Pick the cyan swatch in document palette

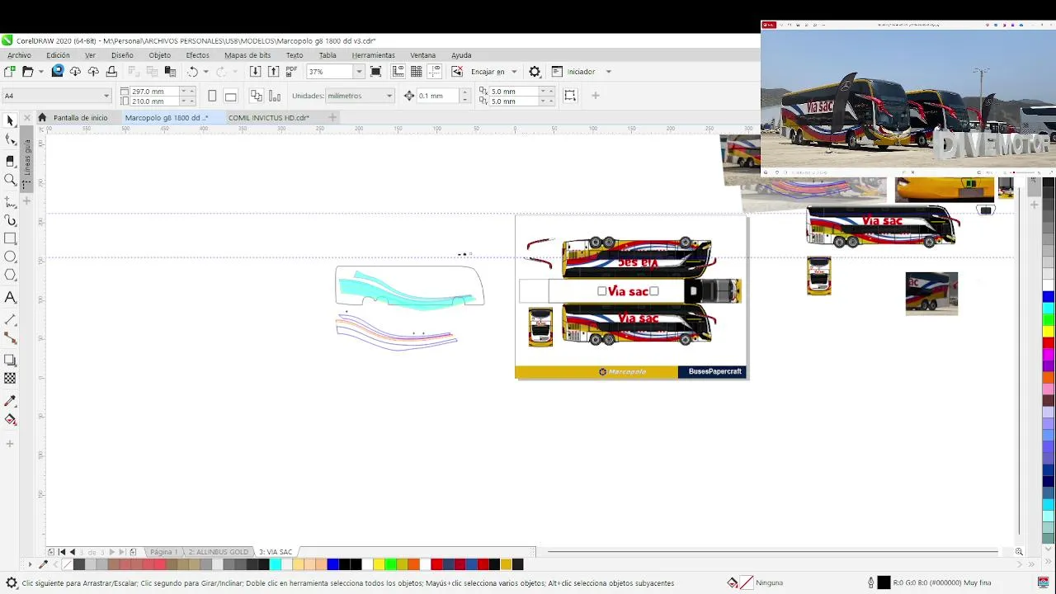pyautogui.click(x=275, y=564)
